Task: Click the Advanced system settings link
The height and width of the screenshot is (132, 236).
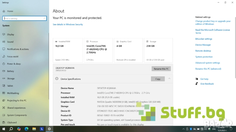Action: (207, 63)
